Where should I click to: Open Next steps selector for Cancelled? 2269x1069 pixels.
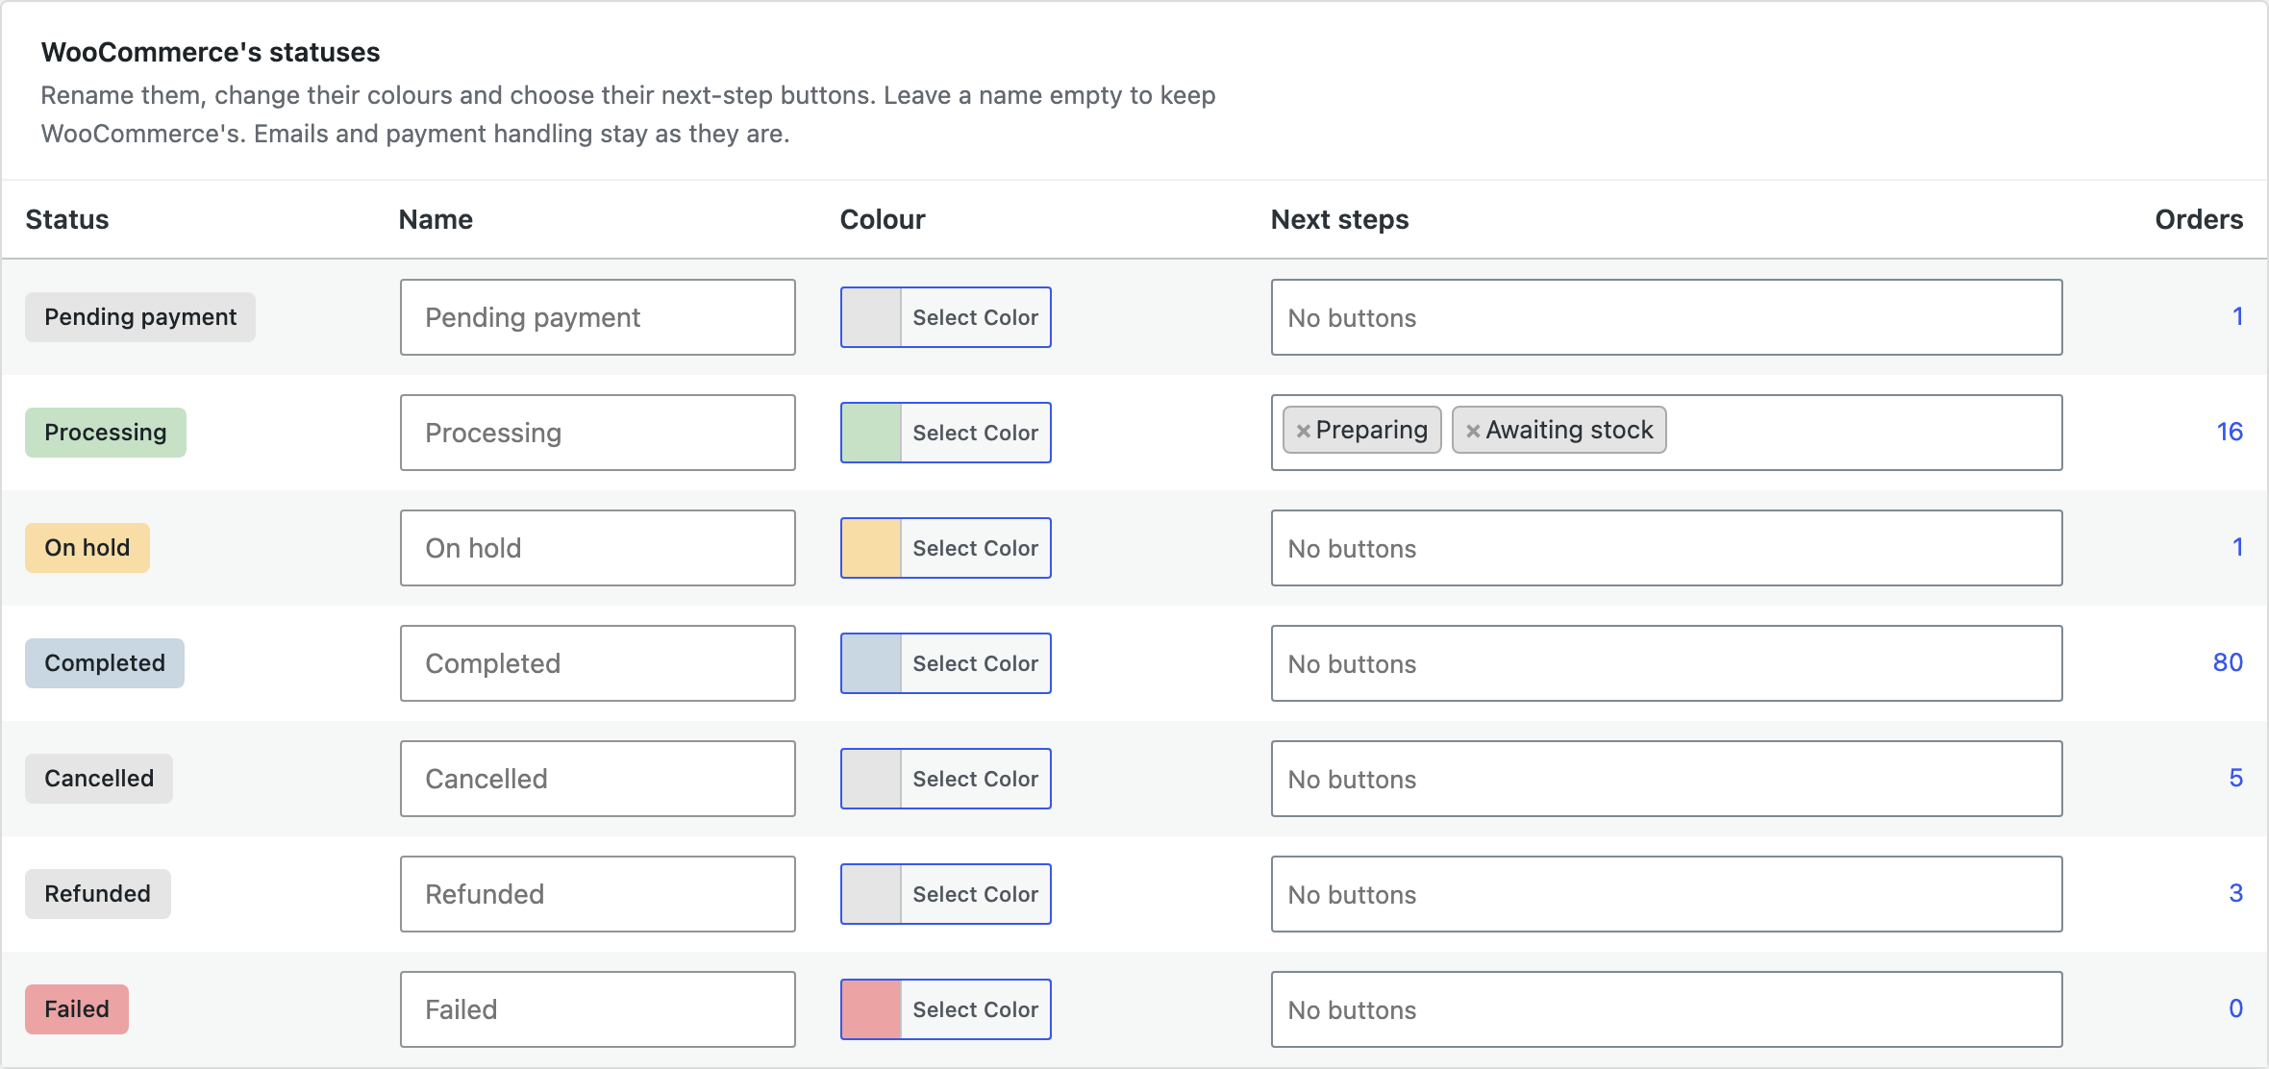coord(1666,779)
